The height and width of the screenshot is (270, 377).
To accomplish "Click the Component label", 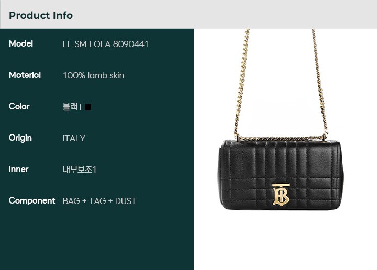I will [32, 201].
